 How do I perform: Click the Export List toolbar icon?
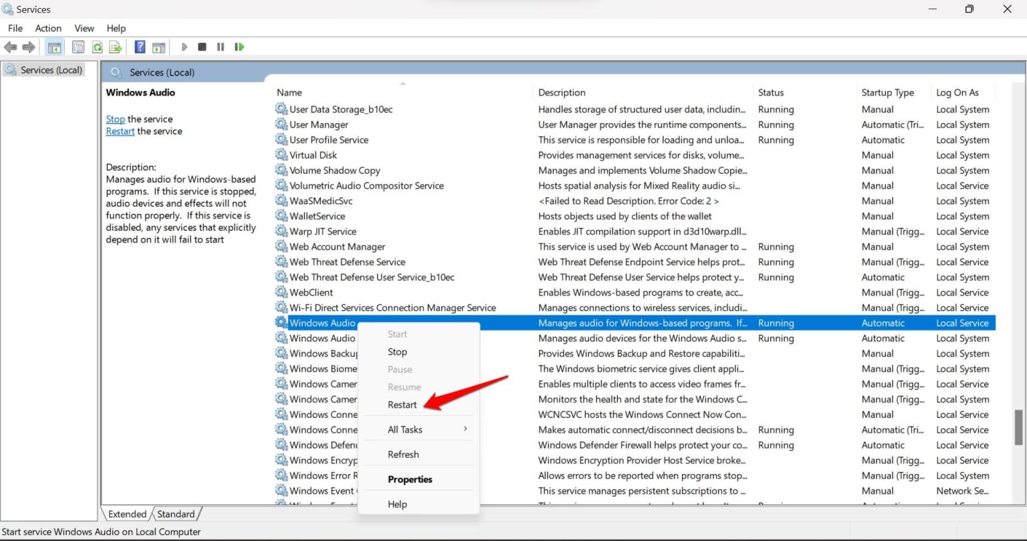coord(114,46)
